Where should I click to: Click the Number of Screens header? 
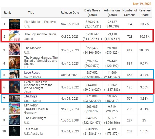130,12
